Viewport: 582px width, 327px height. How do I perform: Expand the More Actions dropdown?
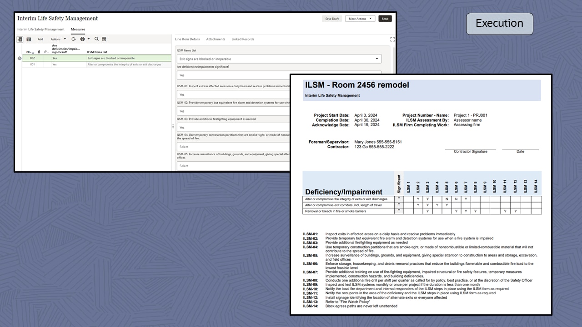click(360, 19)
